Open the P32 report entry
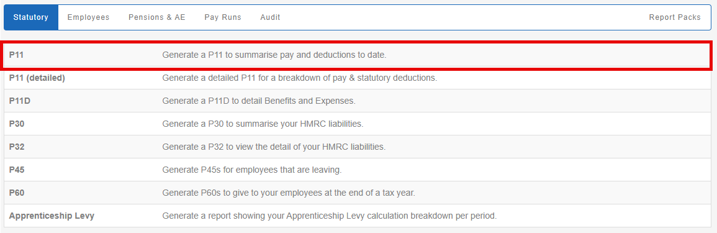 [17, 147]
